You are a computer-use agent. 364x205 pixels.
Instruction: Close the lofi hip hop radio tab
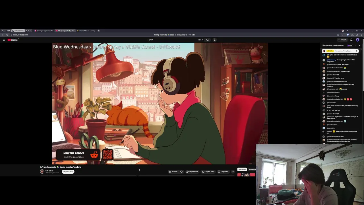(74, 31)
